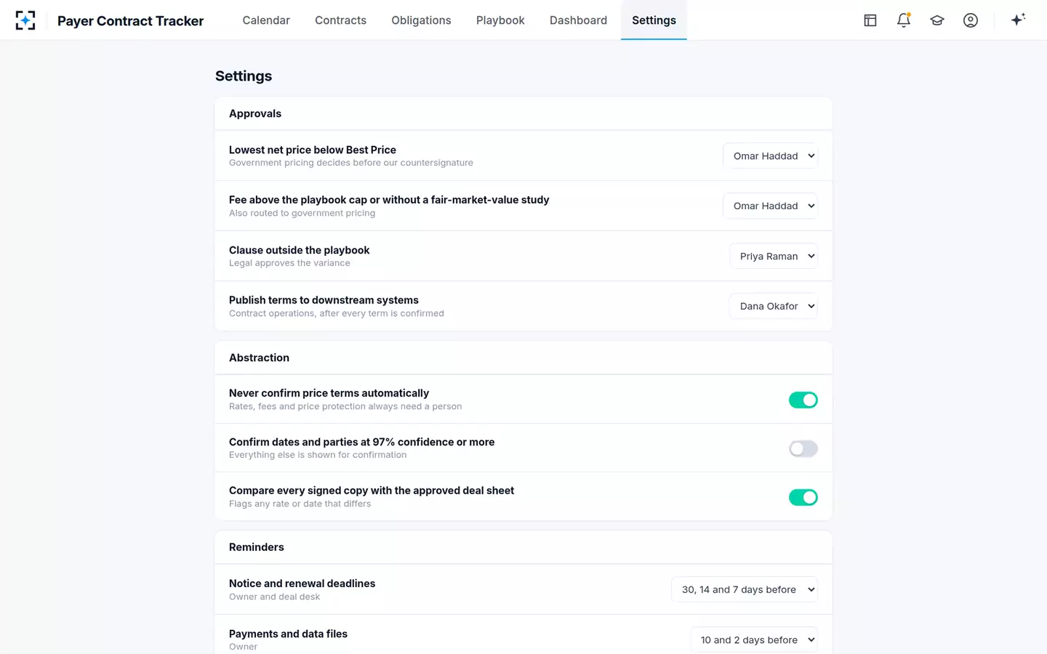Click 'Government pricing decides before our countersignature' text
This screenshot has height=654, width=1047.
[x=351, y=163]
